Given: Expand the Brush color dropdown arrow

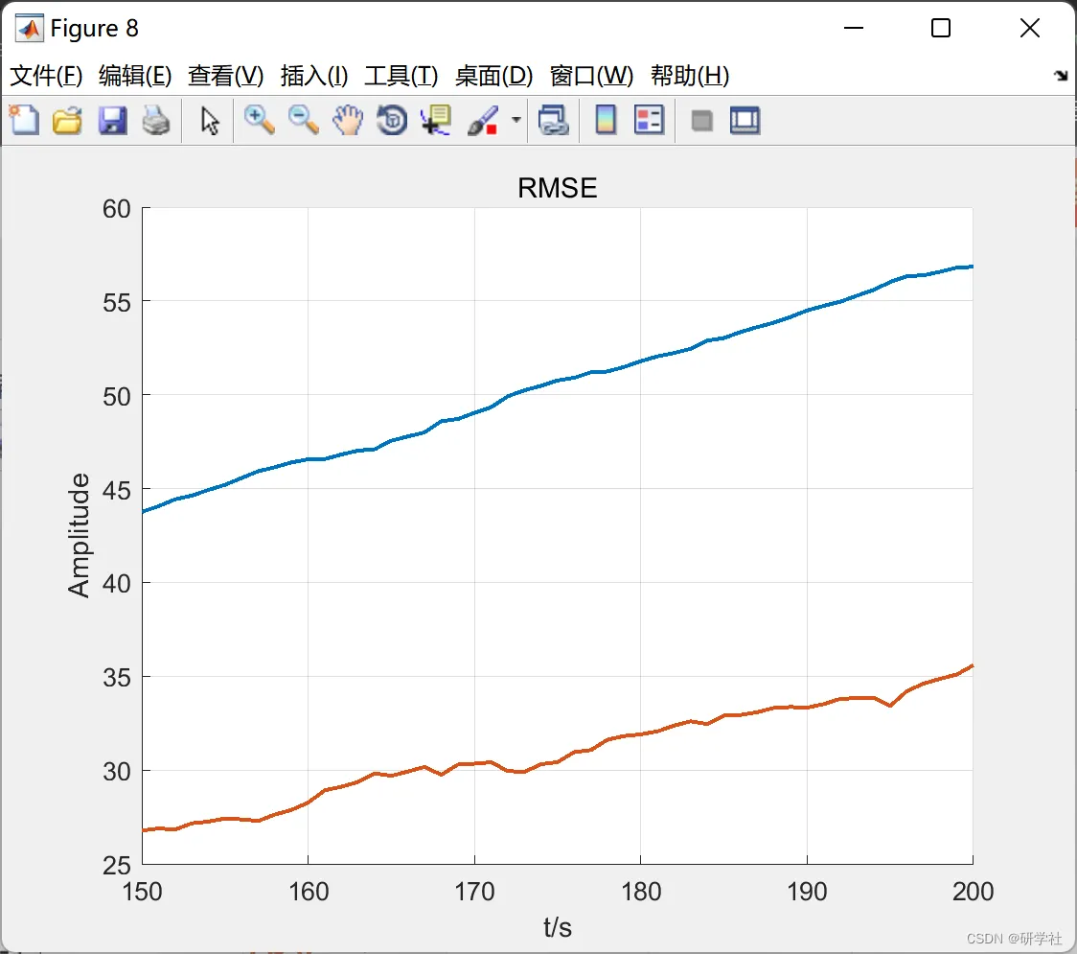Looking at the screenshot, I should click(x=516, y=120).
